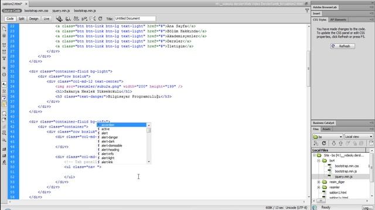
Task: Collapse the Site - bs root node
Action: pos(314,156)
